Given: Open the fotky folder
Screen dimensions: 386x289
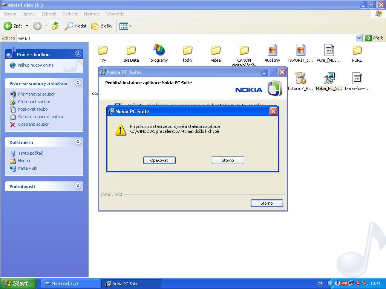Looking at the screenshot, I should point(187,51).
